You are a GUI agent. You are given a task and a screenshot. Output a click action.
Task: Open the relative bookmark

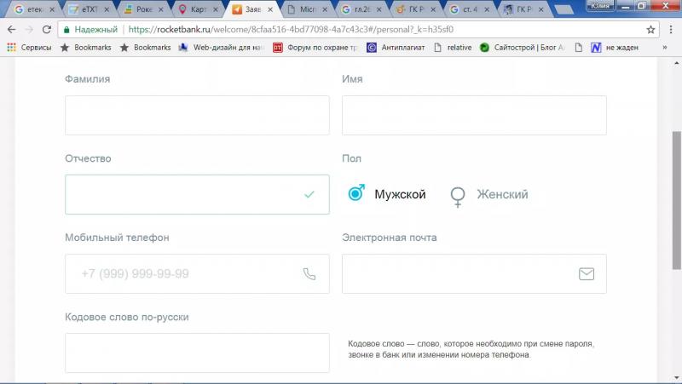click(453, 48)
